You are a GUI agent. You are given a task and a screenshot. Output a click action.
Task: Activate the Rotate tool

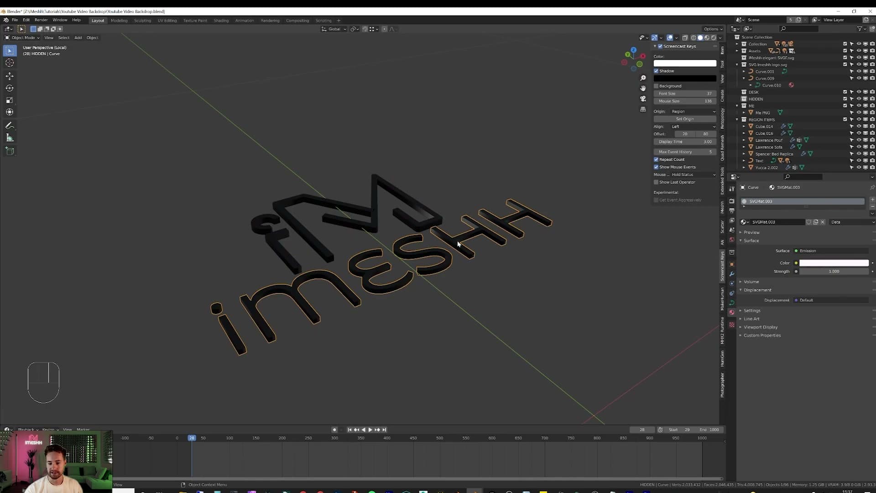pyautogui.click(x=10, y=88)
